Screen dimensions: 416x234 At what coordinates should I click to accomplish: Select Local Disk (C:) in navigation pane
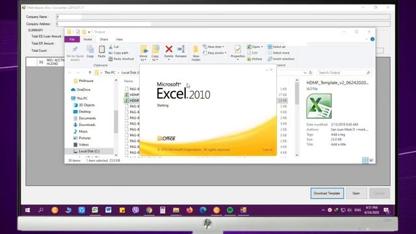(x=89, y=151)
